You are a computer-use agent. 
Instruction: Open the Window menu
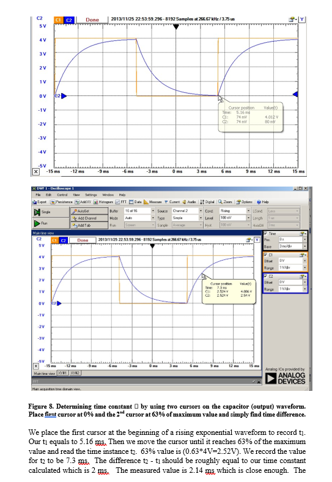click(x=108, y=195)
